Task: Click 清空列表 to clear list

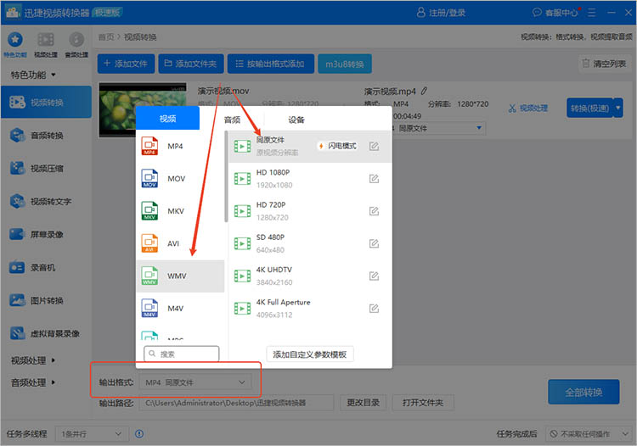Action: coord(604,64)
